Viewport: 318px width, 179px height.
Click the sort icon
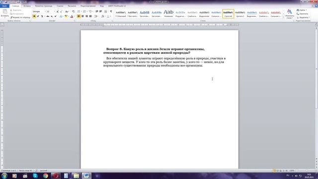click(106, 11)
